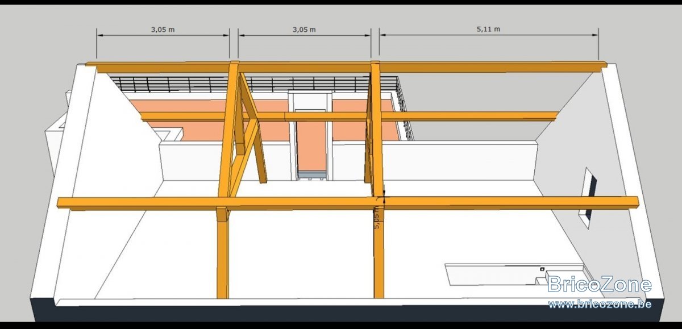Select the middle 3,05 m dimension label
682x329 pixels.
click(303, 30)
